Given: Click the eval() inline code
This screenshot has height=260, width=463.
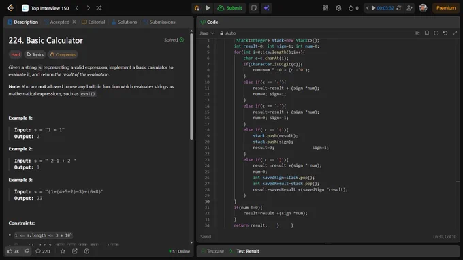Looking at the screenshot, I should (88, 94).
